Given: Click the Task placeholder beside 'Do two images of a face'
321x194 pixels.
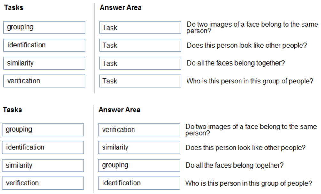Looking at the screenshot, I should (x=140, y=28).
